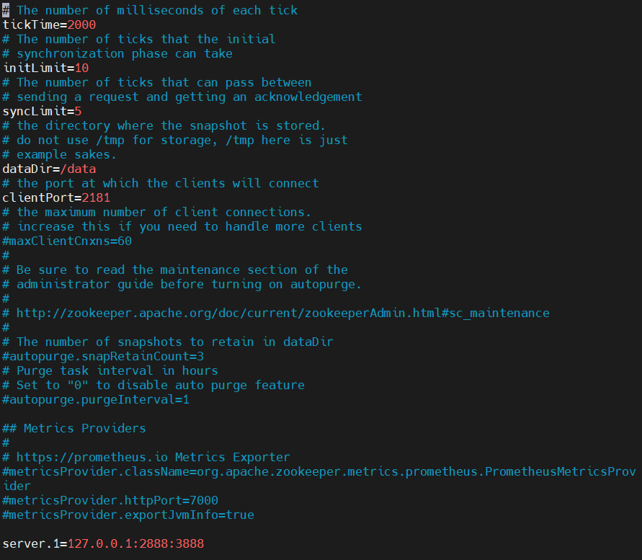The width and height of the screenshot is (642, 560).
Task: Click the cursor block at file start
Action: point(6,10)
